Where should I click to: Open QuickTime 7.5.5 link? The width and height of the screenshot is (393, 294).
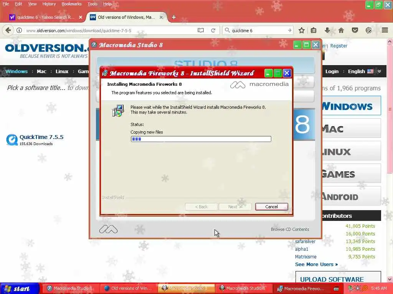click(41, 137)
